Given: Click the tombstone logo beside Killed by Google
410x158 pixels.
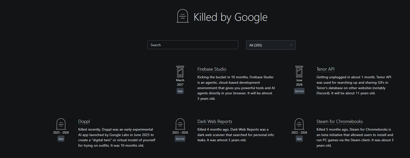Looking at the screenshot, I should (183, 16).
